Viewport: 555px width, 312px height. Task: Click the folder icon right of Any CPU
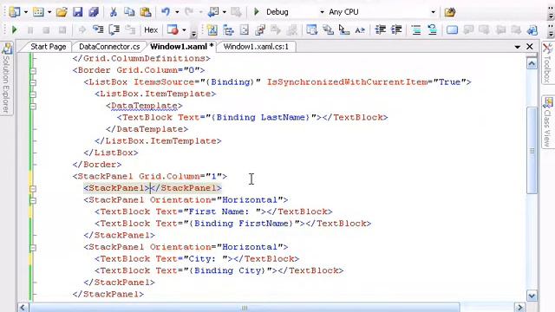[450, 12]
